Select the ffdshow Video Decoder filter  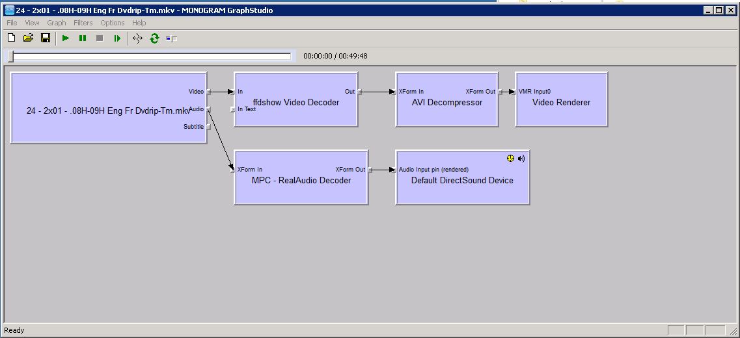(x=296, y=99)
